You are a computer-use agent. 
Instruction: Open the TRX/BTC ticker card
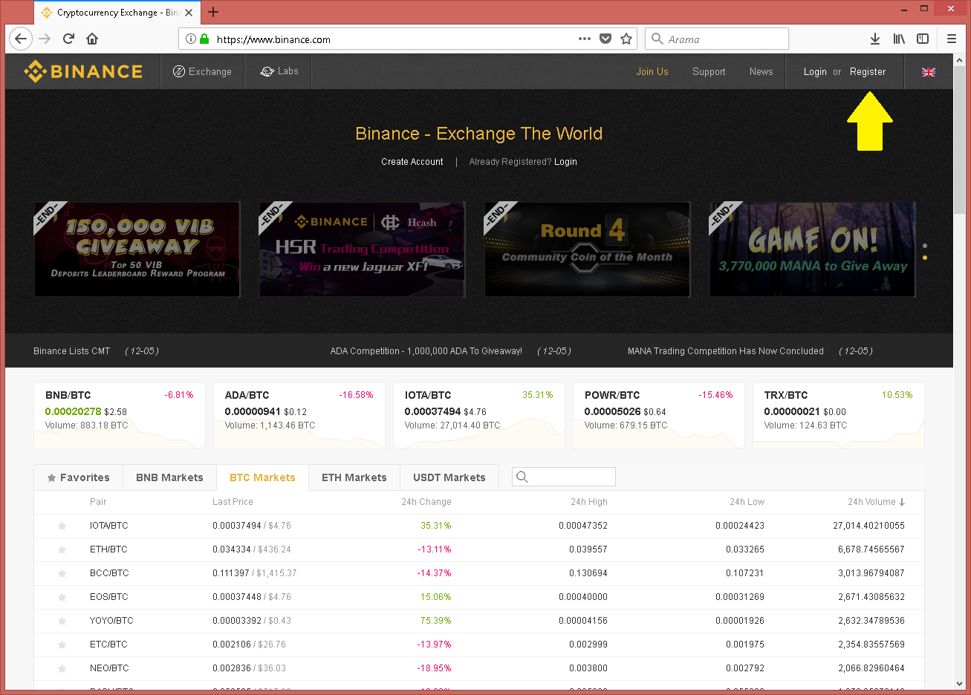click(x=839, y=416)
